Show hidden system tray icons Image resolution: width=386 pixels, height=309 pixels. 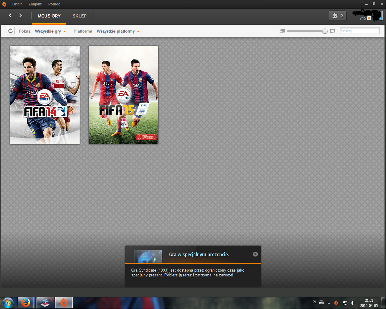pyautogui.click(x=329, y=303)
